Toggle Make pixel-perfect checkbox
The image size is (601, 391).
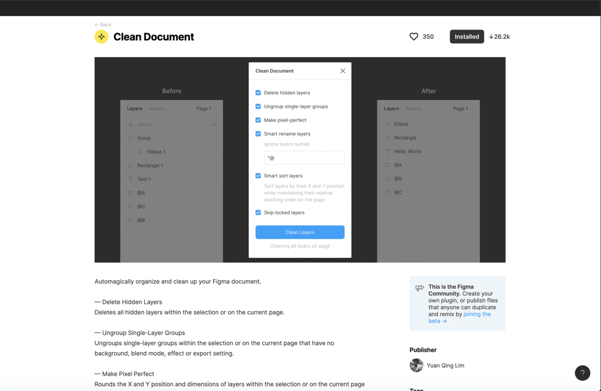pyautogui.click(x=258, y=120)
